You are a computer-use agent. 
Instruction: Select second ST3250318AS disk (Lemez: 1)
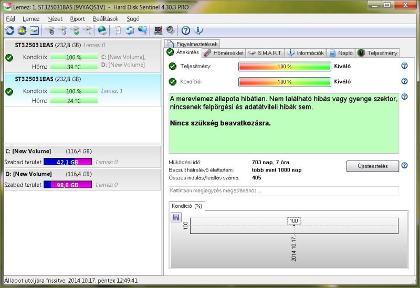(x=82, y=90)
